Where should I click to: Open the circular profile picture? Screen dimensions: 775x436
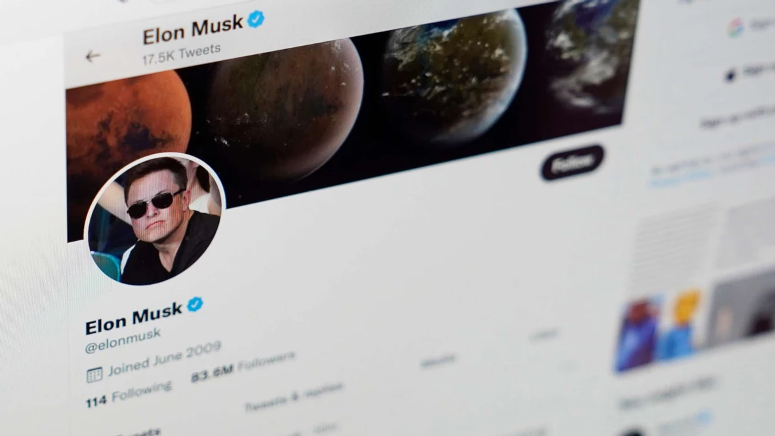(154, 220)
